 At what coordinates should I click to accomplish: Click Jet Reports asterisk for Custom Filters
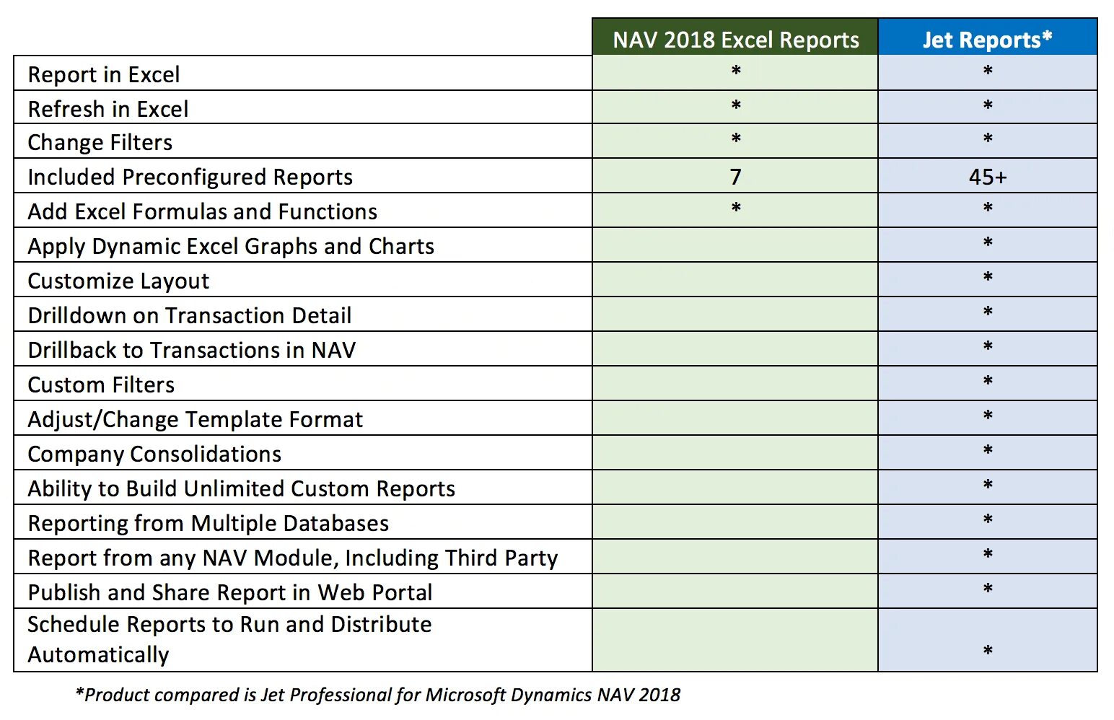tap(988, 381)
